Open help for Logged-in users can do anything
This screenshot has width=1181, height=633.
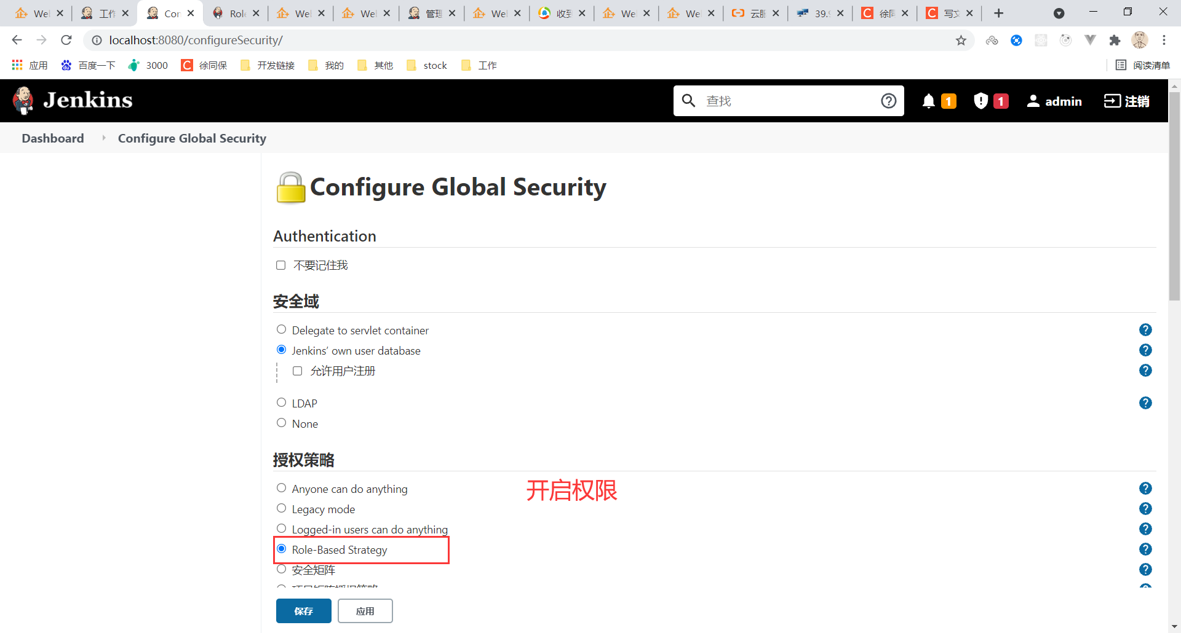[1145, 529]
